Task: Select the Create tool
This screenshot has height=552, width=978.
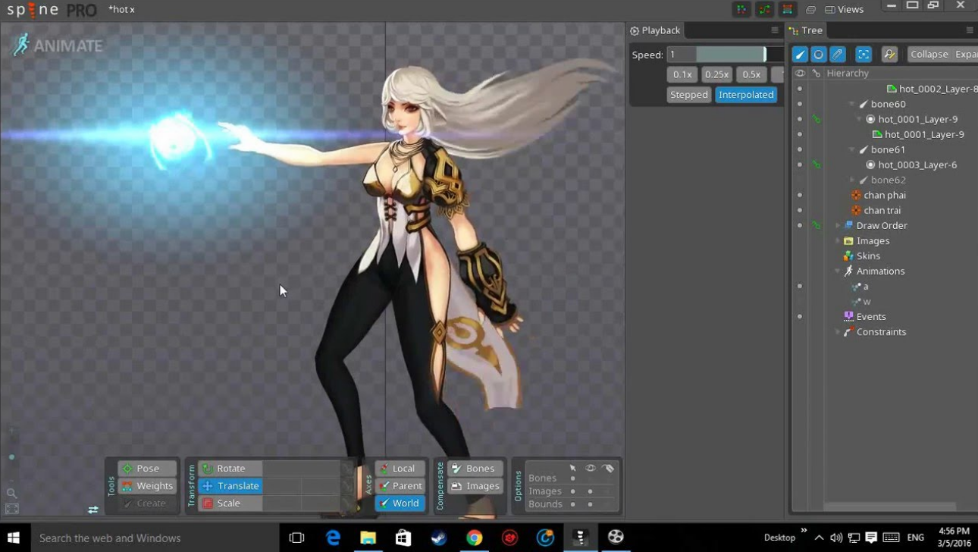Action: [148, 503]
